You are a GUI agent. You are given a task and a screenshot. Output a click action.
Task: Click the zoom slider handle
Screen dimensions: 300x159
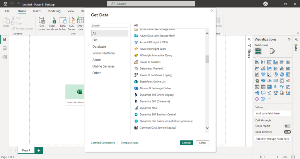pos(261,157)
